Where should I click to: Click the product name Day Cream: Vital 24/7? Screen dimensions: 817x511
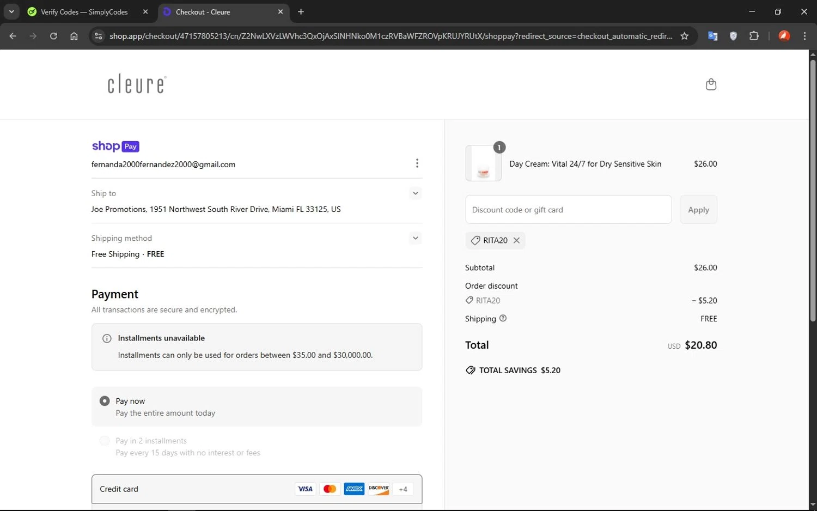586,164
